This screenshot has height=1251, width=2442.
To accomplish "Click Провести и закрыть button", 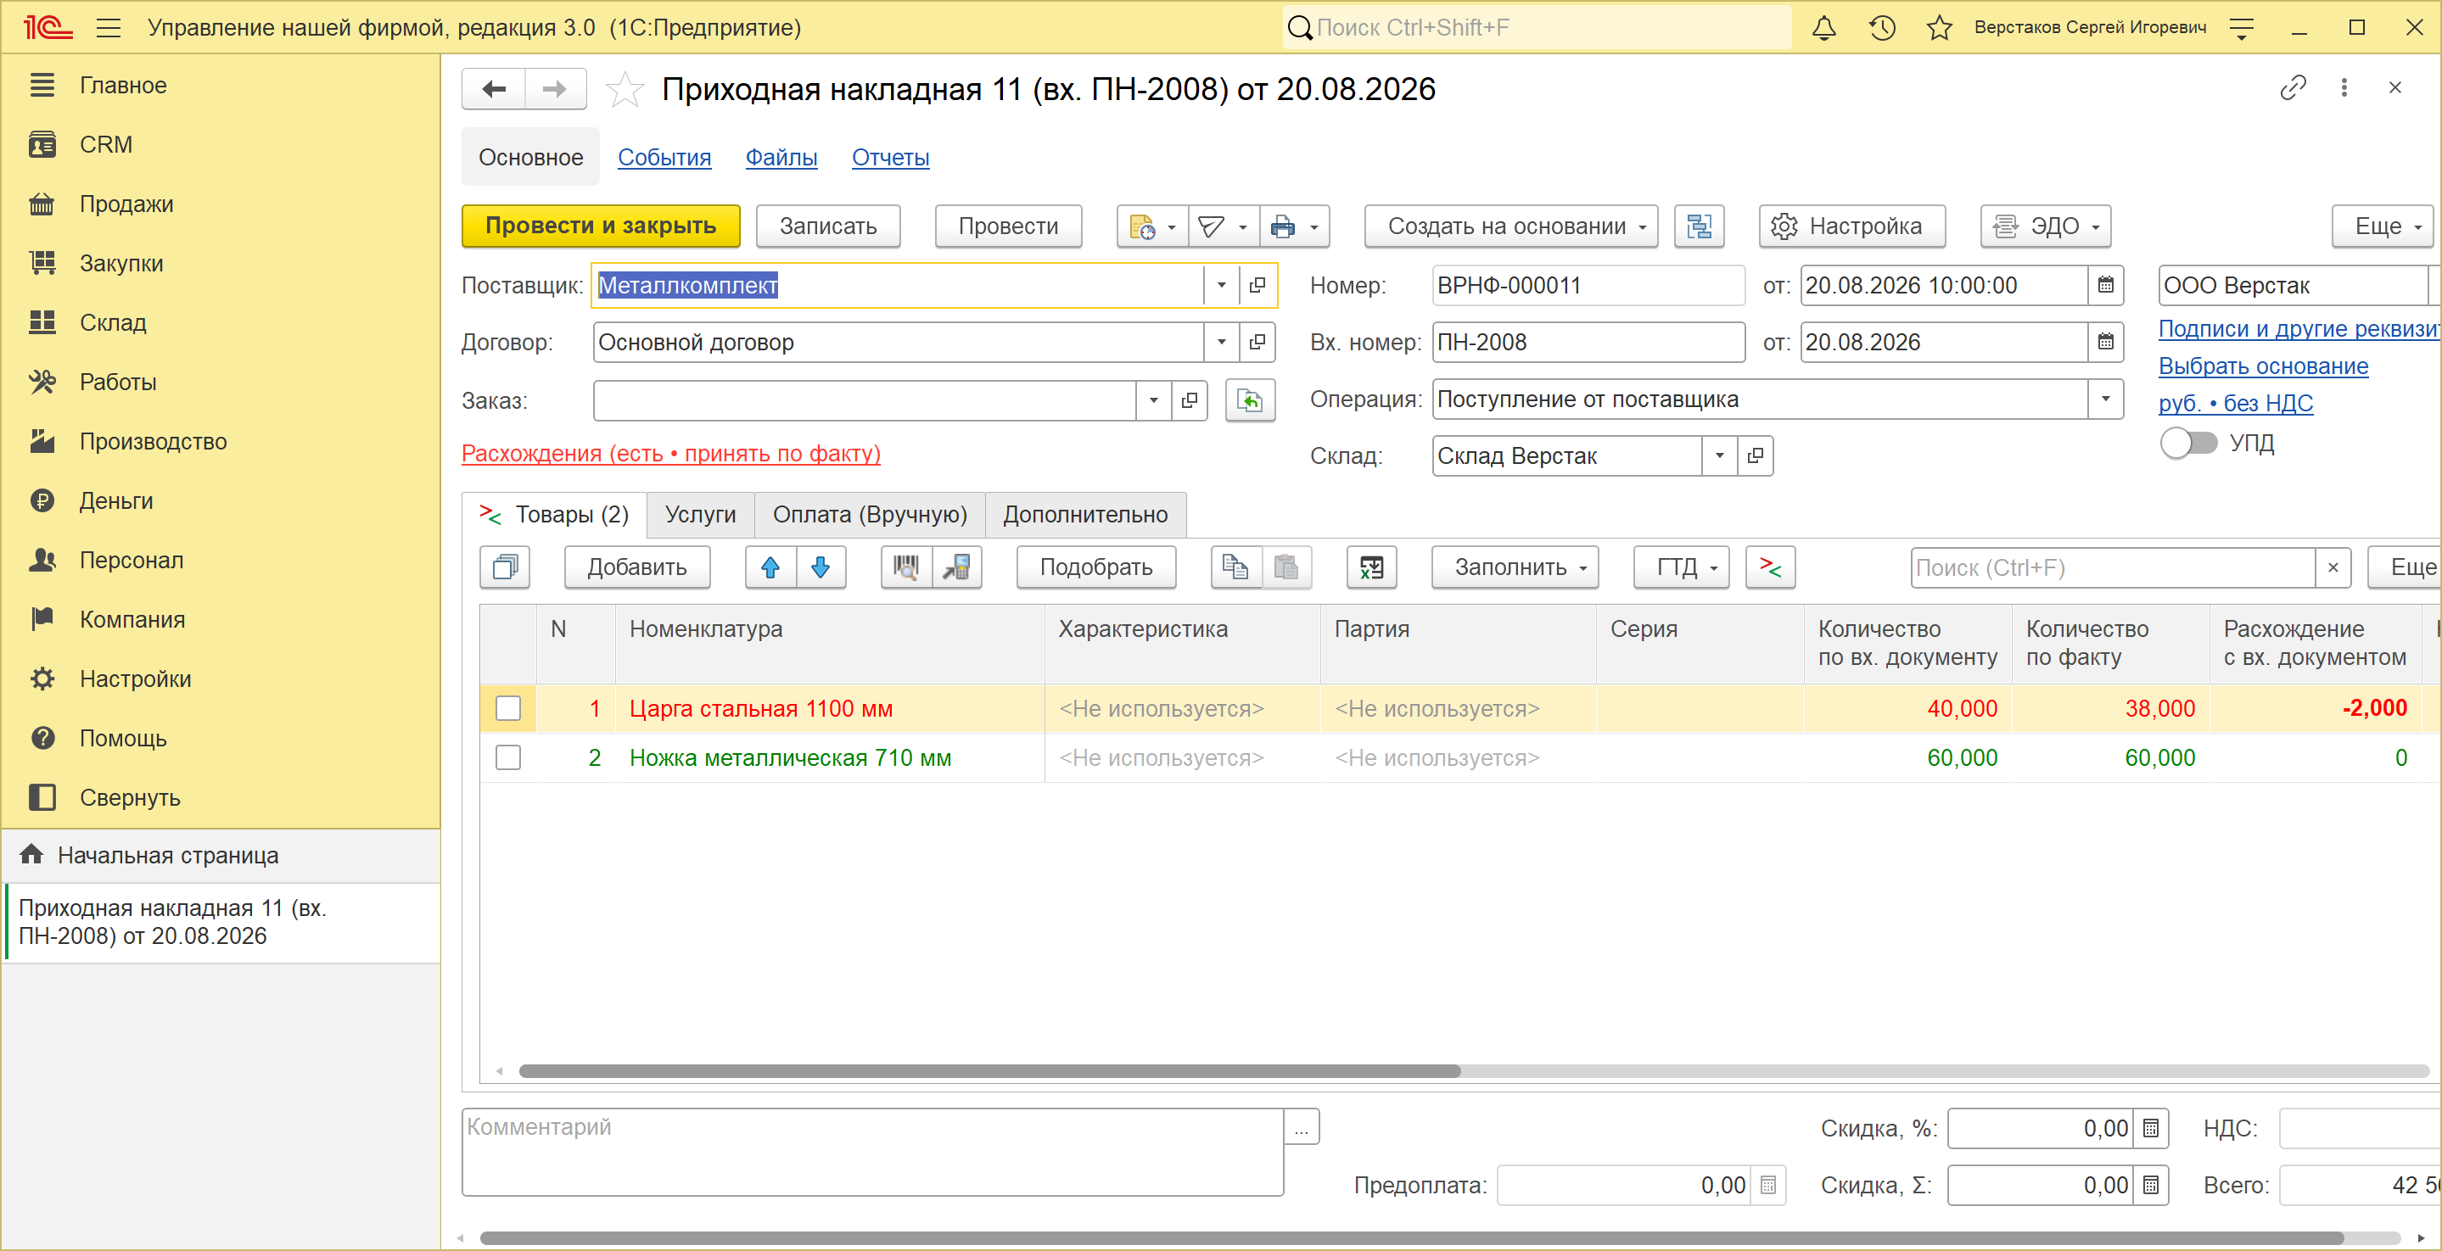I will (x=601, y=226).
